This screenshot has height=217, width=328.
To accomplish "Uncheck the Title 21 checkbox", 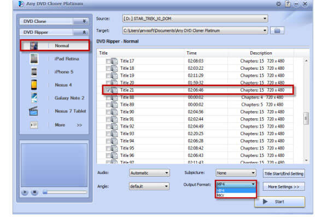I will pos(108,90).
